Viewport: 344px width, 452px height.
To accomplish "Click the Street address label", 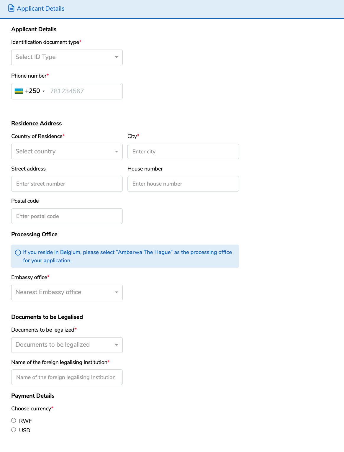I will [x=29, y=169].
